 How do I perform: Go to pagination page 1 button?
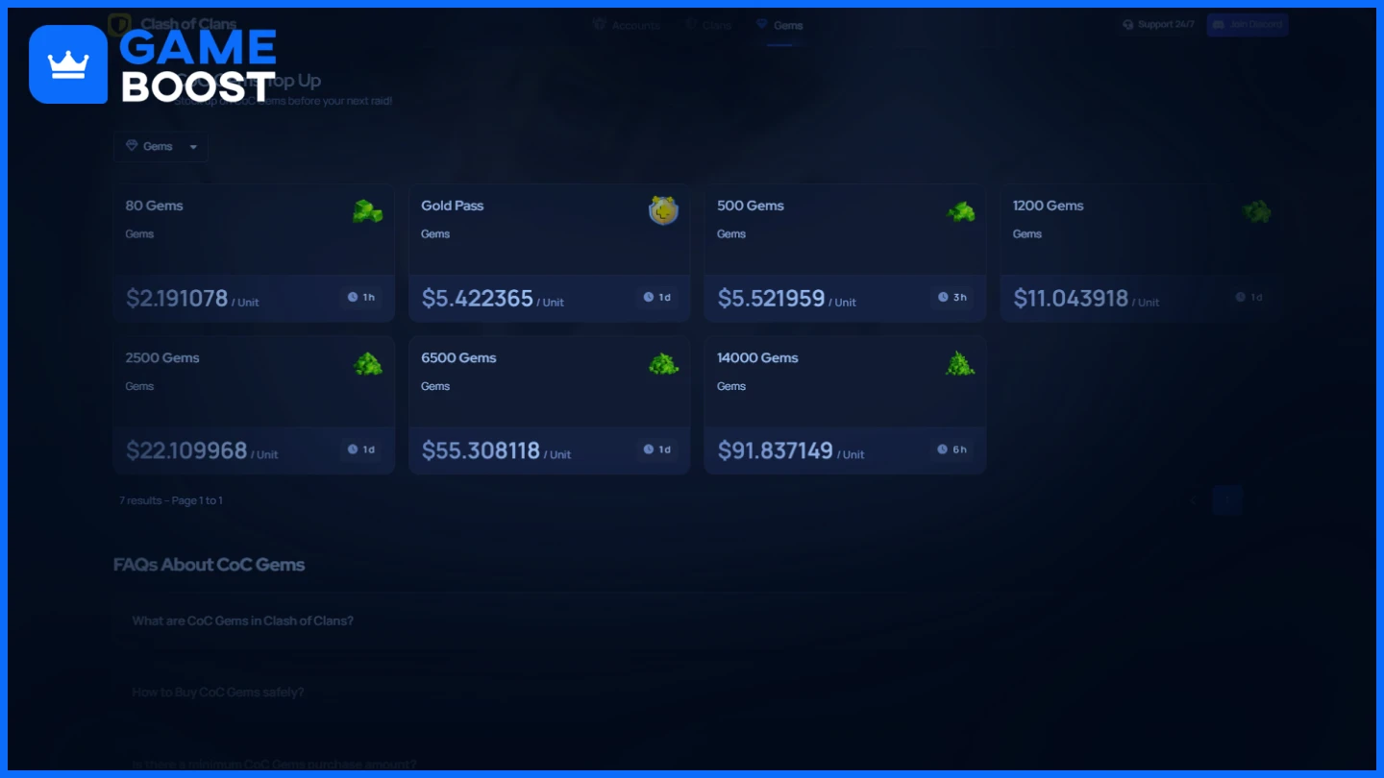tap(1227, 500)
